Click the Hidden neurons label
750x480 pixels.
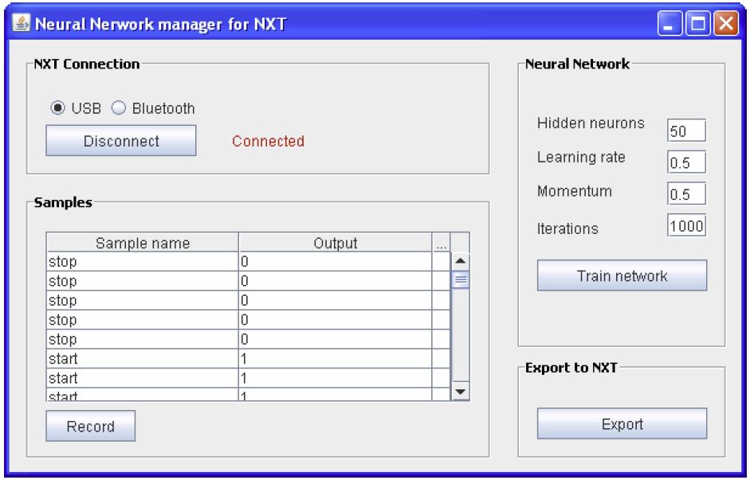591,123
